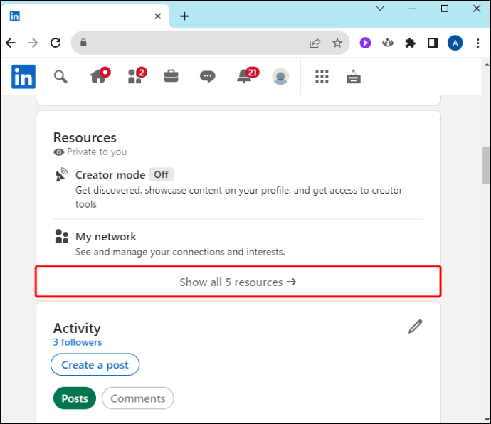Toggle Creator mode Off badge
491x424 pixels.
coord(162,174)
